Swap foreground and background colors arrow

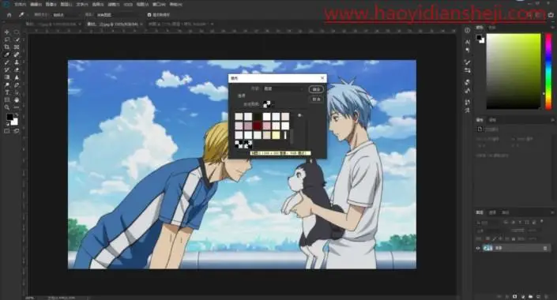click(16, 115)
